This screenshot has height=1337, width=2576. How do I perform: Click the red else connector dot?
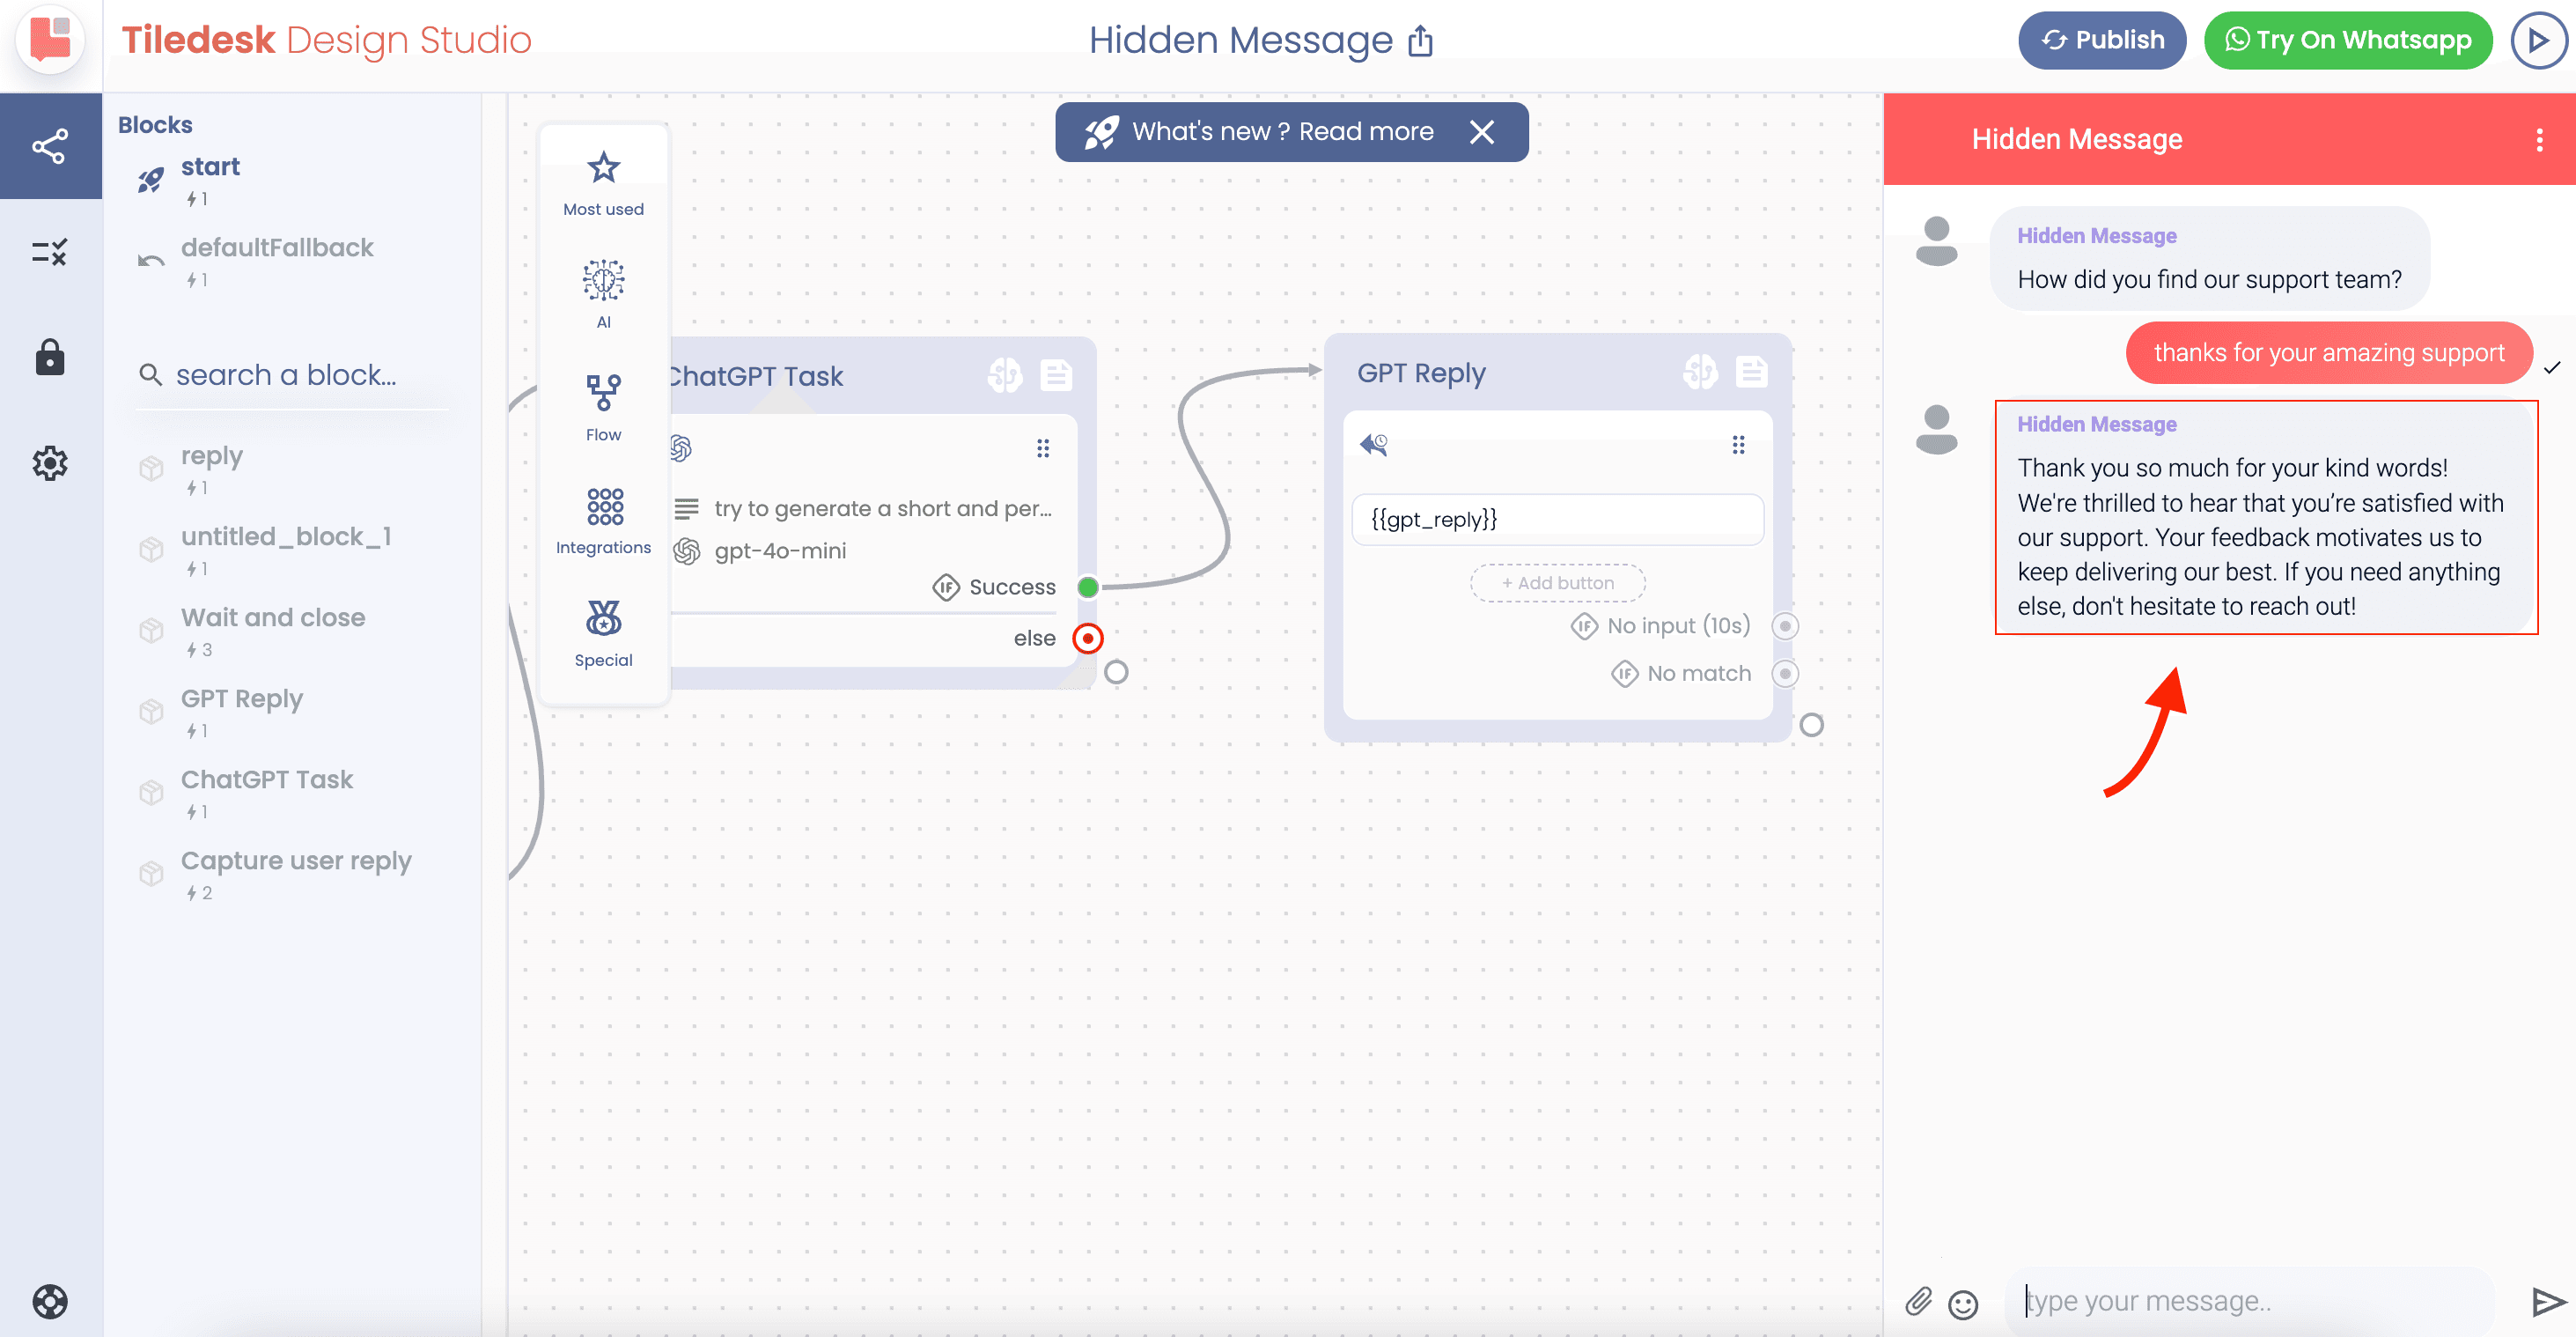click(1088, 638)
